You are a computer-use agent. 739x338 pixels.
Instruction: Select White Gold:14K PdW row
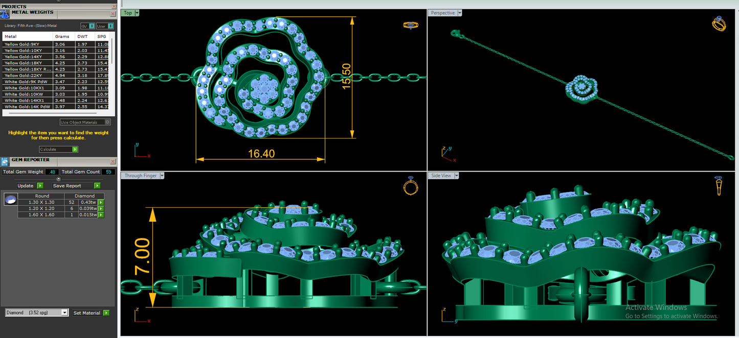click(x=56, y=107)
